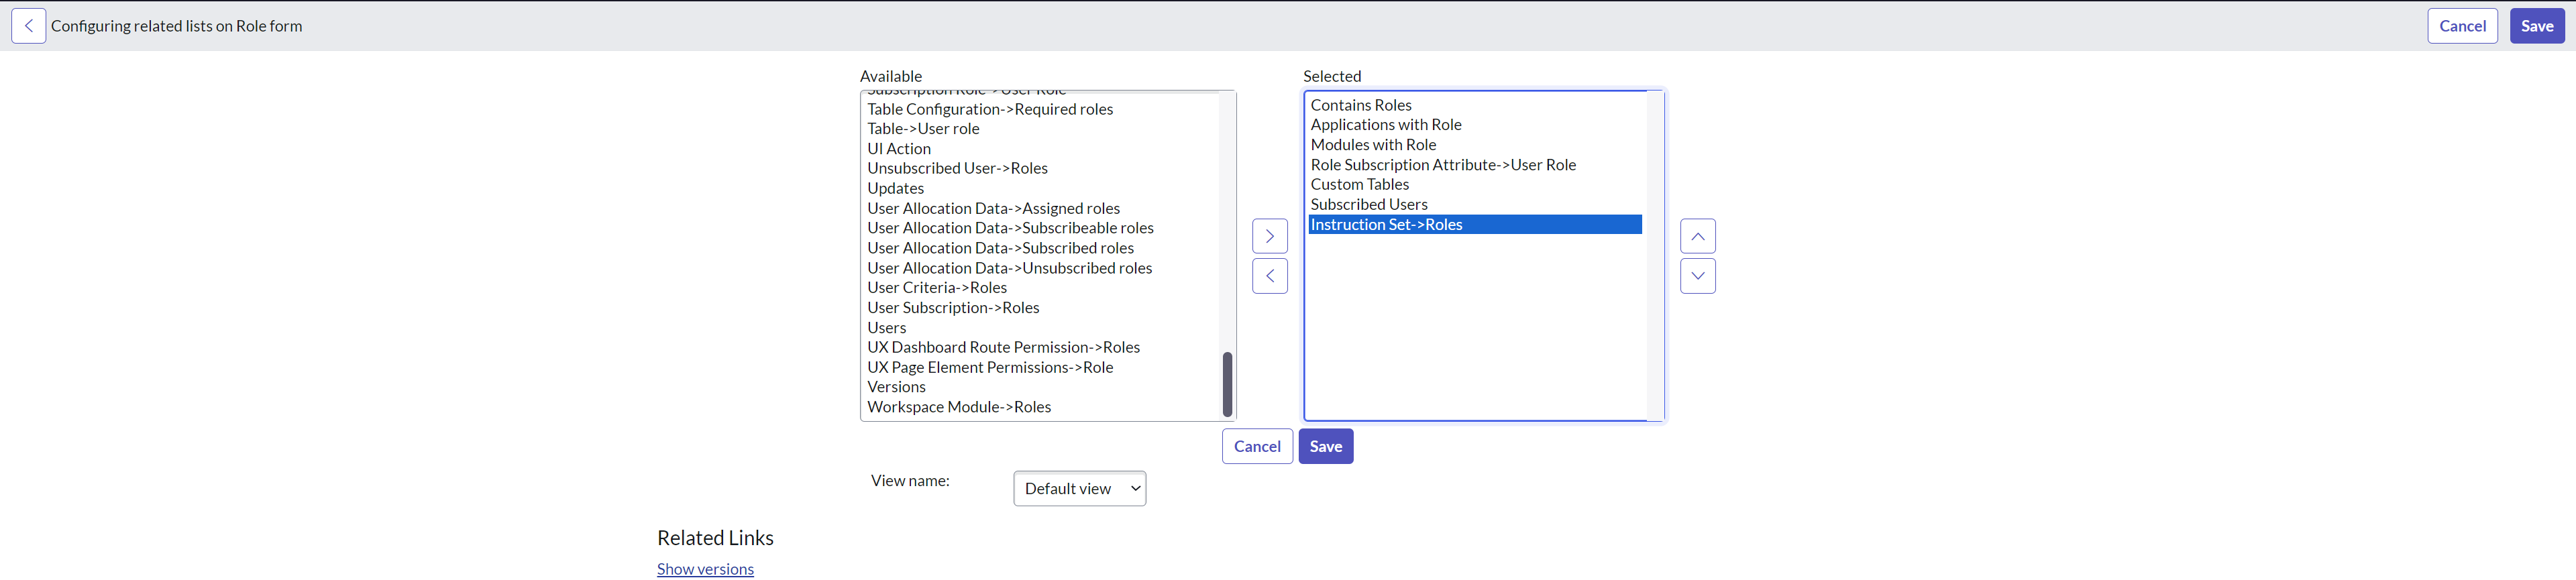
Task: Pick 'Custom Tables' in Selected list
Action: [x=1359, y=185]
